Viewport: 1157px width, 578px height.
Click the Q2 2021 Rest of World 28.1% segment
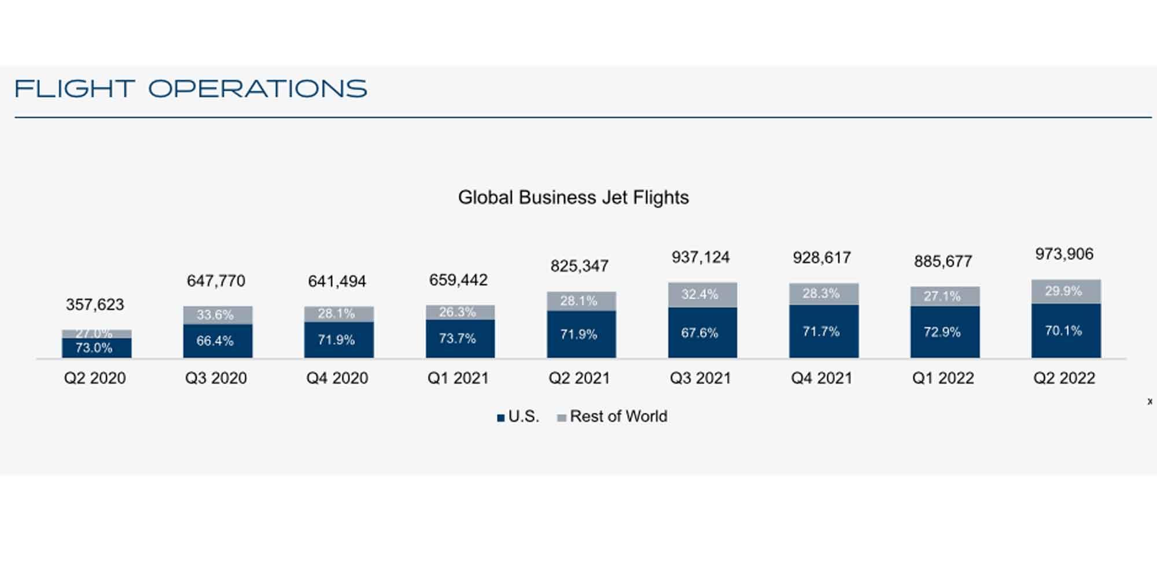coord(581,301)
